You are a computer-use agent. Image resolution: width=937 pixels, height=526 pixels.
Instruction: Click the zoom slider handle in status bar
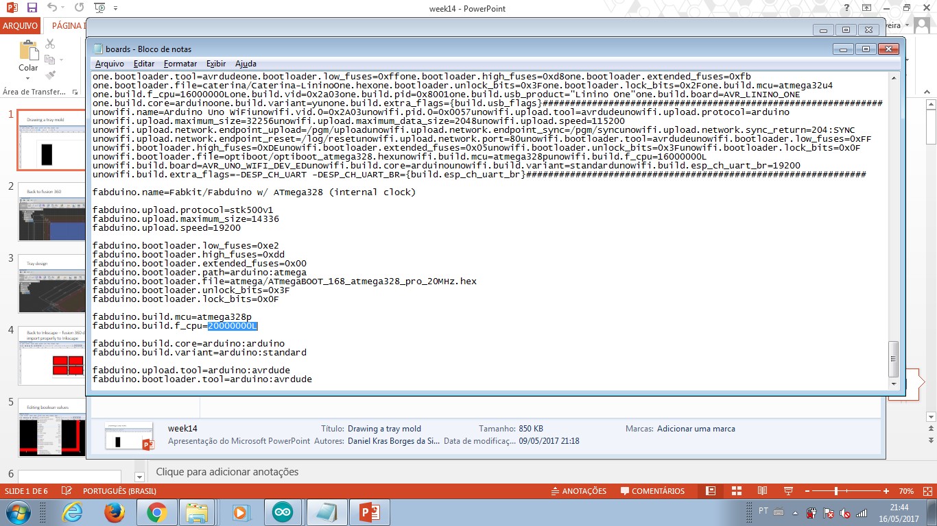836,491
